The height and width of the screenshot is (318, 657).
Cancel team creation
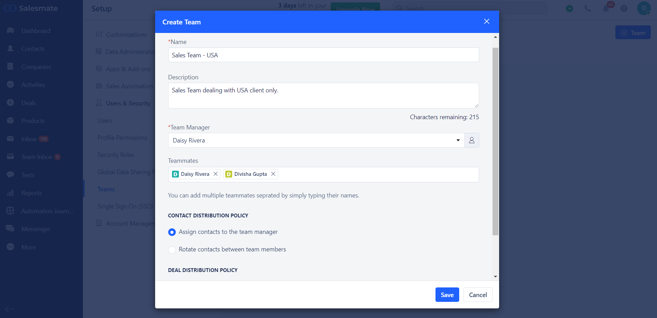click(478, 295)
